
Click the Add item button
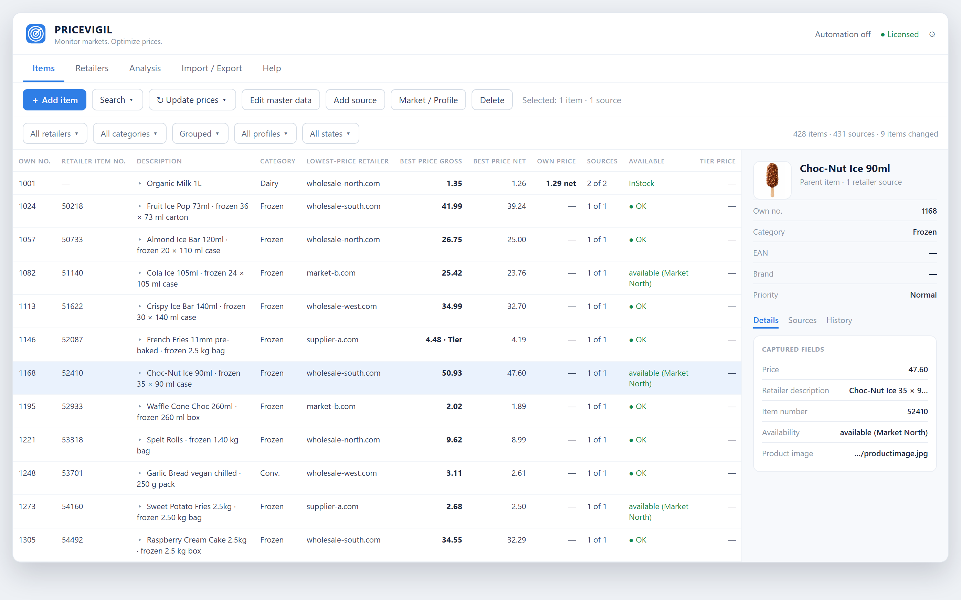pos(54,100)
